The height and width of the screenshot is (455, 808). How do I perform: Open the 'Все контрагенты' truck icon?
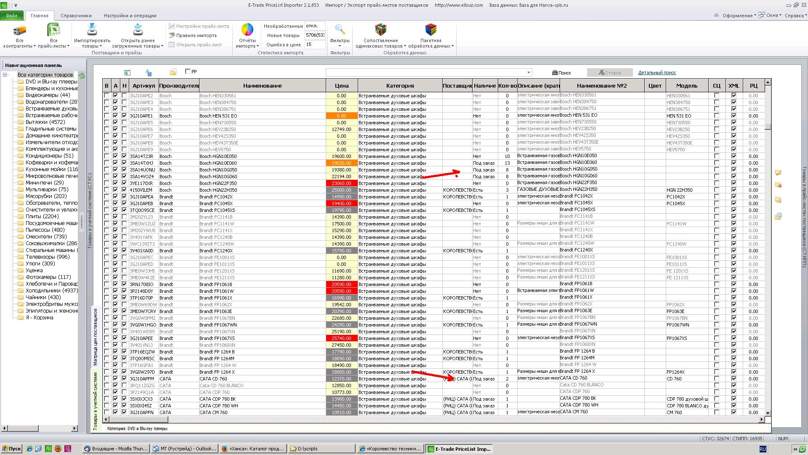(x=19, y=30)
